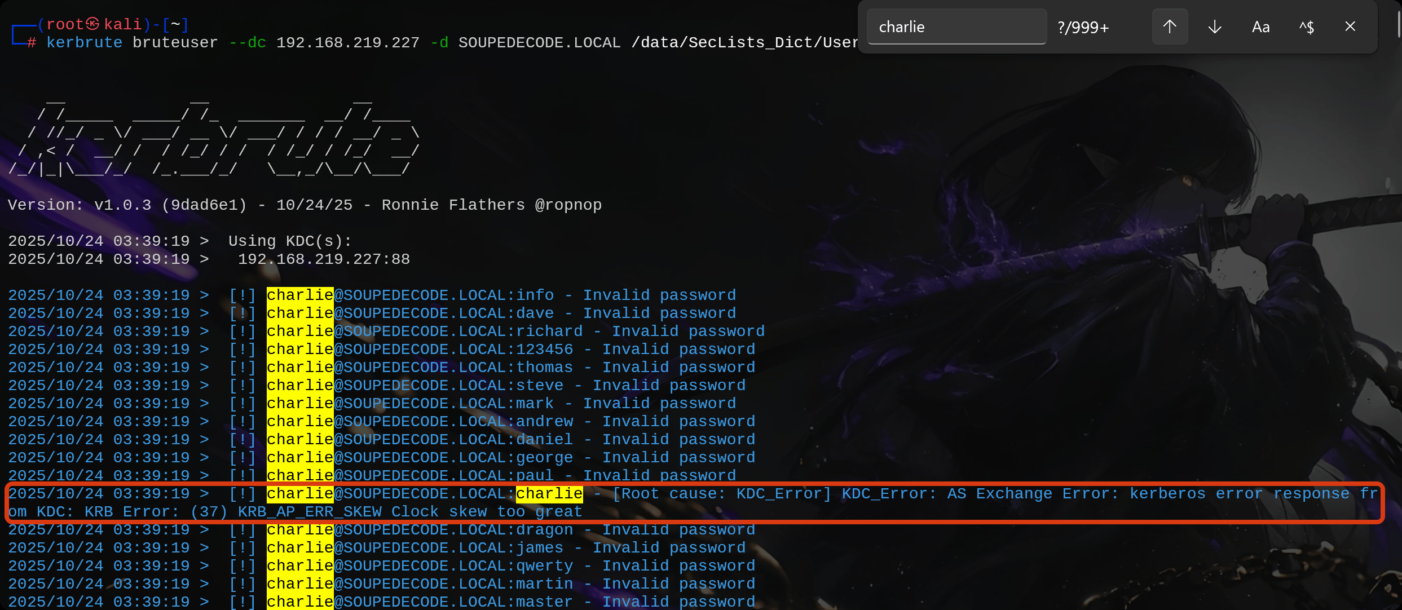Click the highlighted charlie password match

coord(549,494)
